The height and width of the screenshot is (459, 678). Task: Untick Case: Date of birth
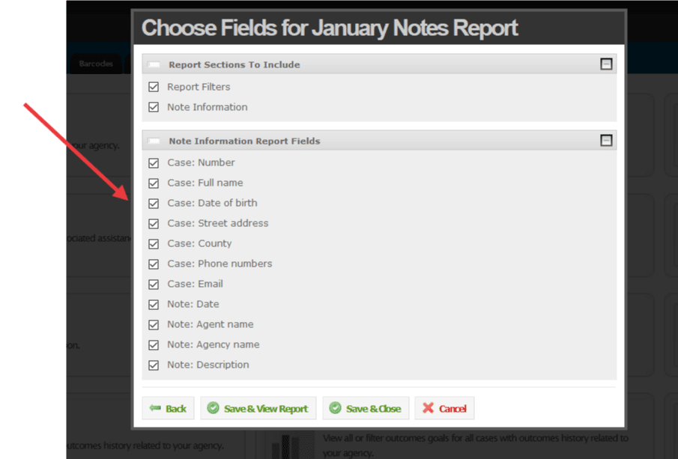click(154, 203)
